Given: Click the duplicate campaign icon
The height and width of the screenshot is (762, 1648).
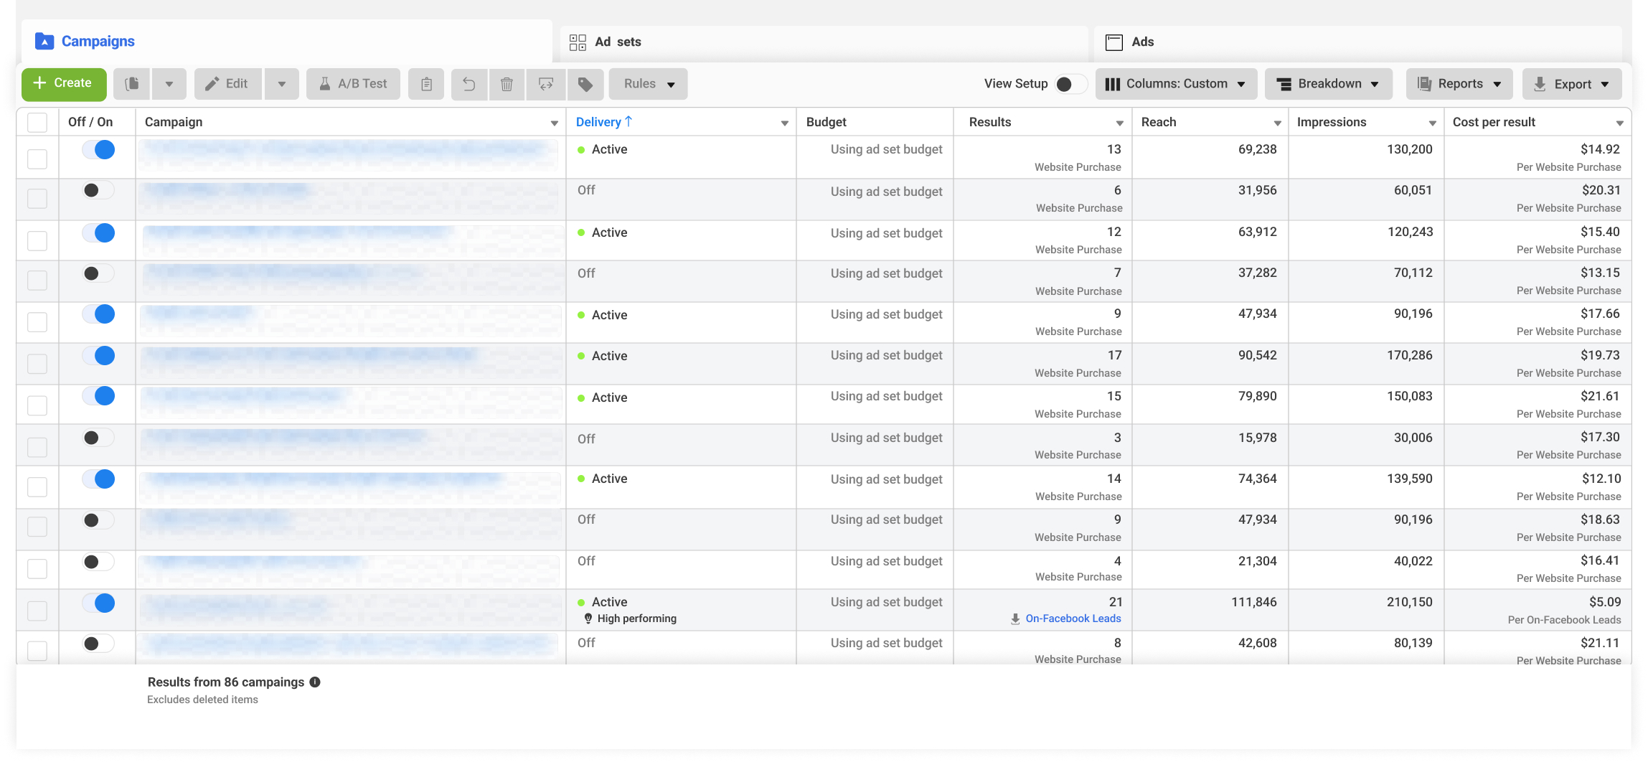Looking at the screenshot, I should tap(132, 84).
